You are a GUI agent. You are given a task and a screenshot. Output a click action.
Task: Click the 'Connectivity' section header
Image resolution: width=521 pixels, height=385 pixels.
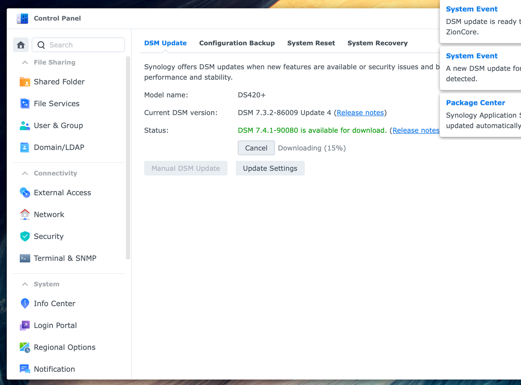(55, 173)
